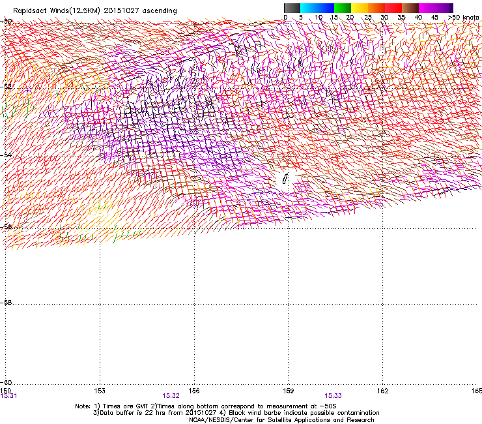Click the legend value 10
The image size is (482, 424).
(319, 18)
